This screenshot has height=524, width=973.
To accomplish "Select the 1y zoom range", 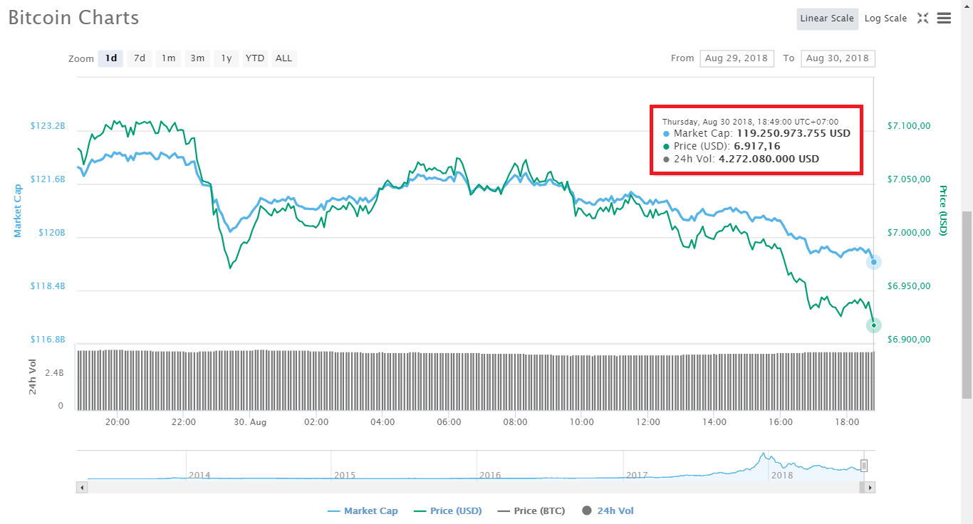I will [226, 58].
